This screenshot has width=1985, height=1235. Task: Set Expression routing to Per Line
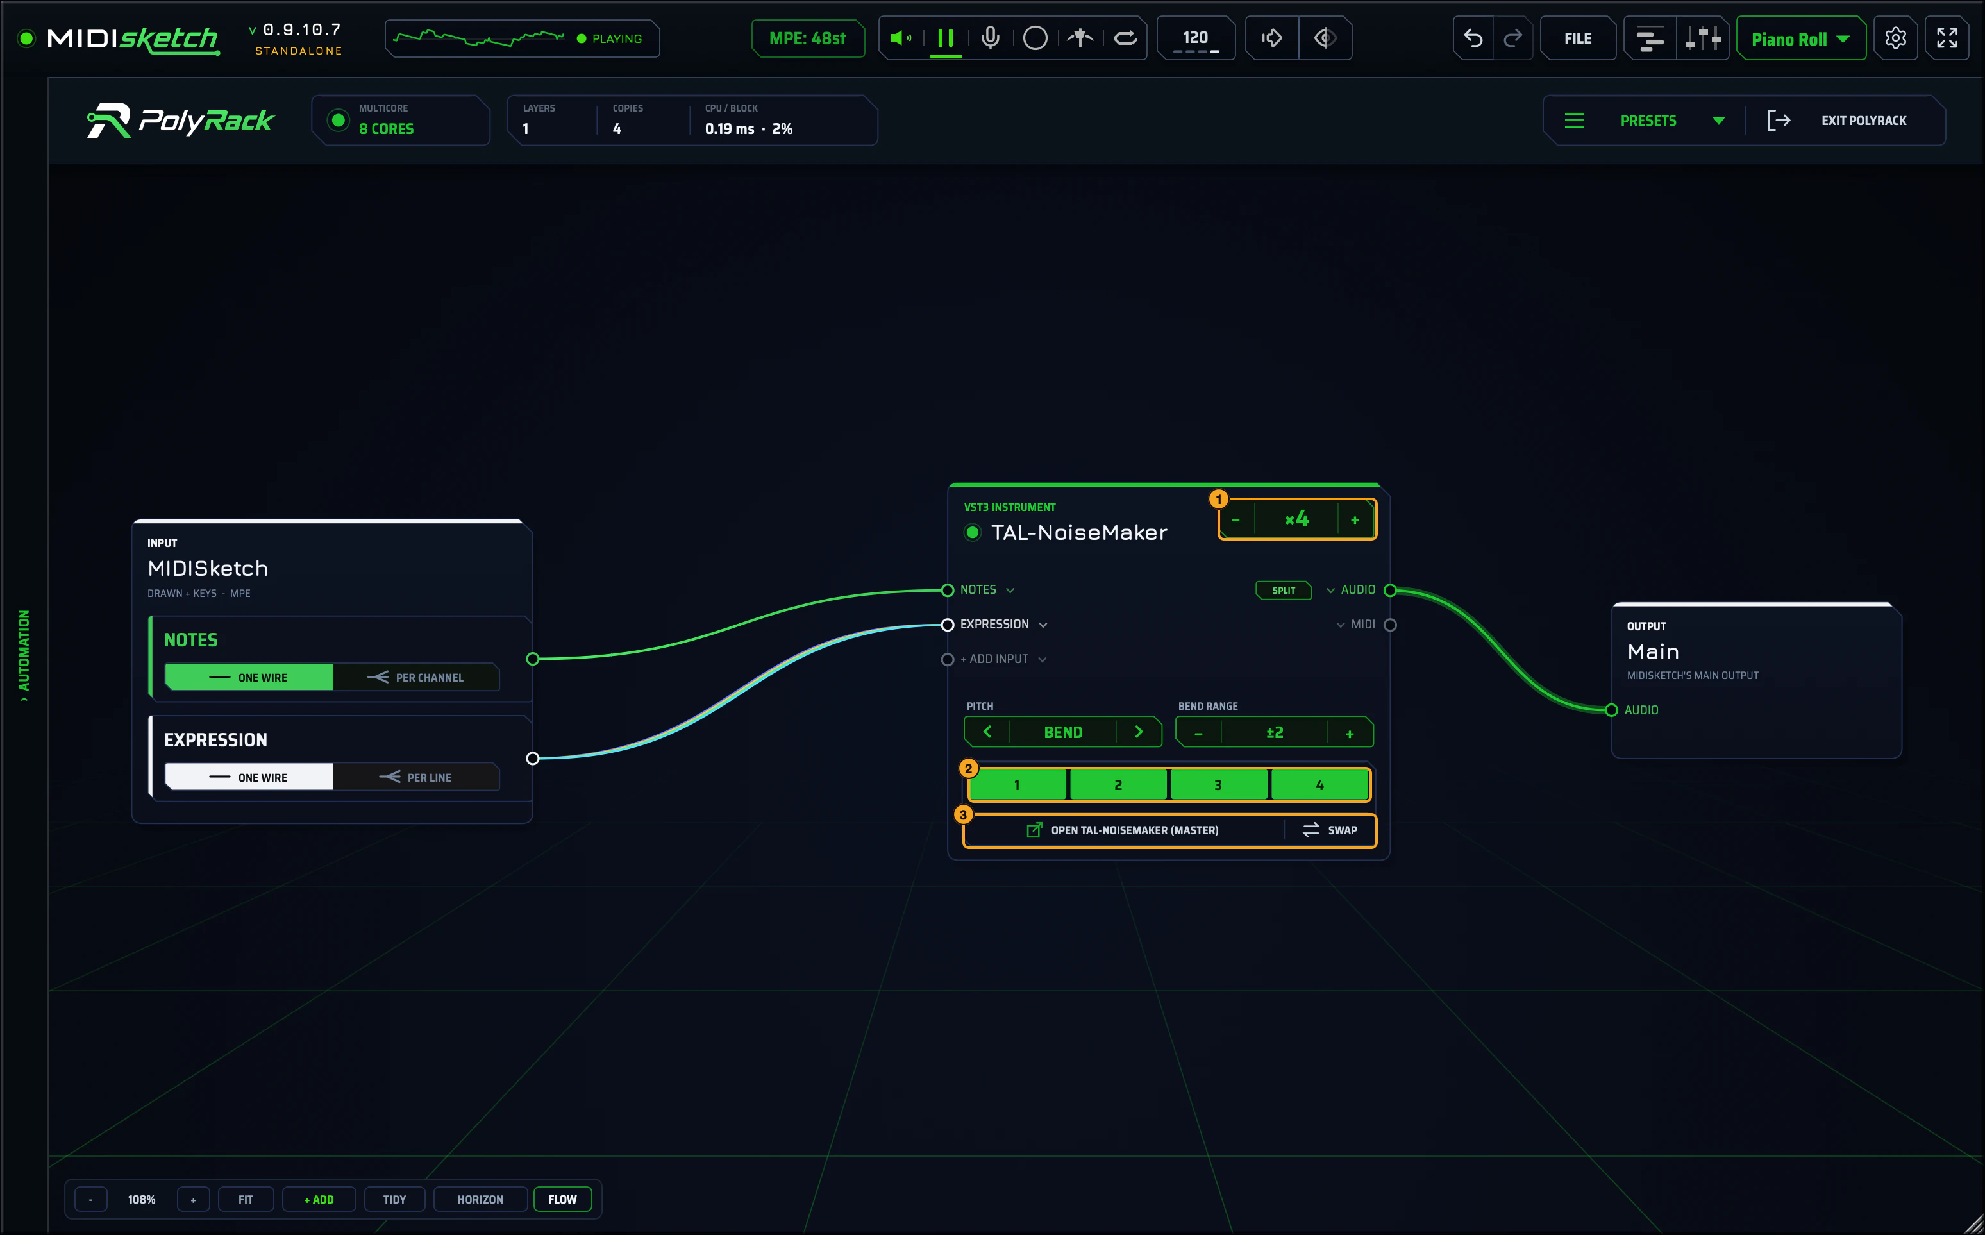[x=417, y=777]
